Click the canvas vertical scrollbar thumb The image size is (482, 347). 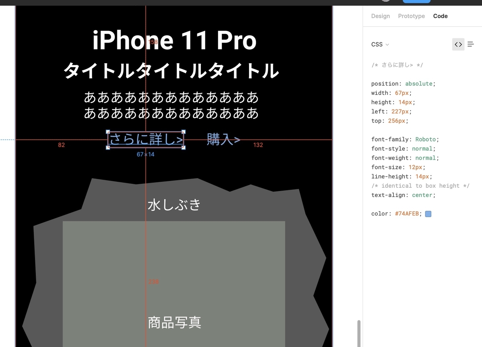(x=358, y=334)
